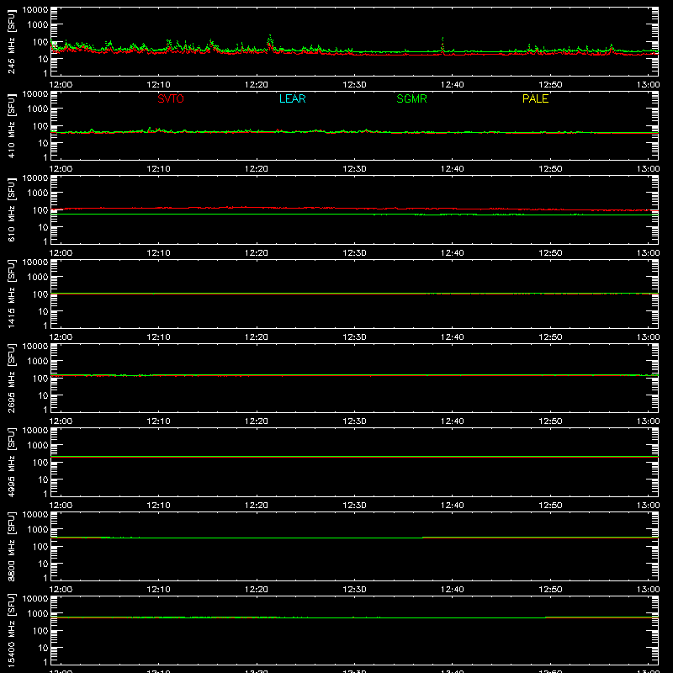Click the 10 tick value on 1415 MHz axis
The width and height of the screenshot is (673, 673).
coord(44,311)
